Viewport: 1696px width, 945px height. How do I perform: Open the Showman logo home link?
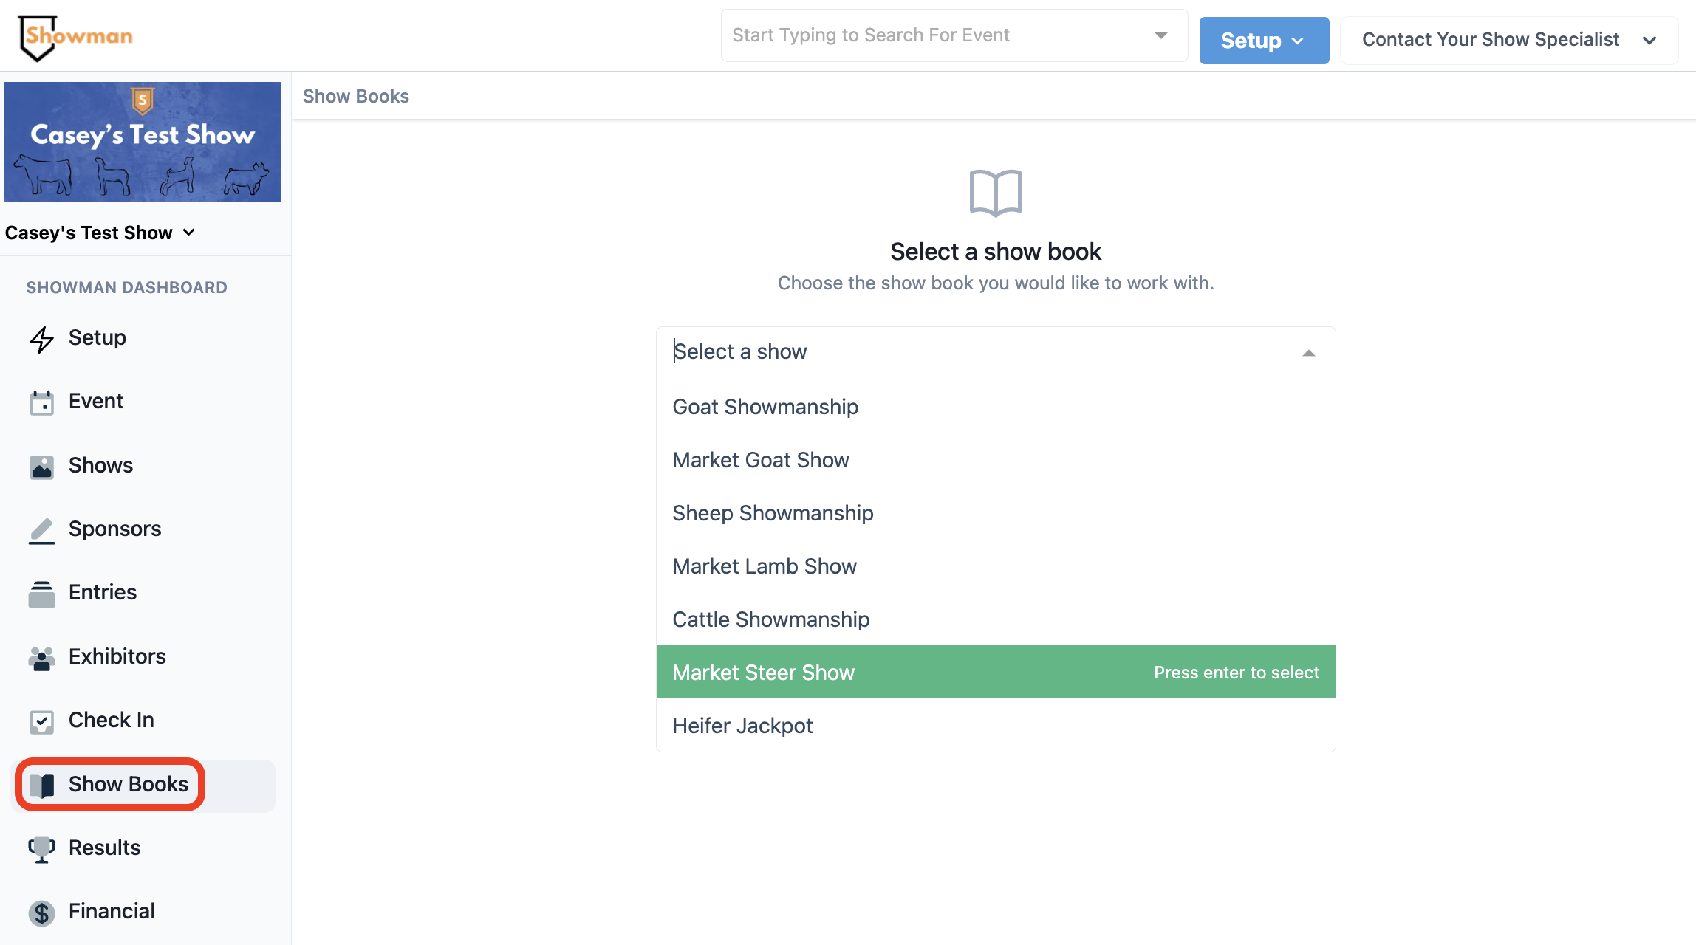(x=75, y=37)
